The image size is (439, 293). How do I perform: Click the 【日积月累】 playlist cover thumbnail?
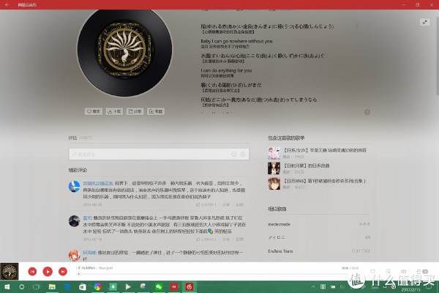(x=274, y=168)
